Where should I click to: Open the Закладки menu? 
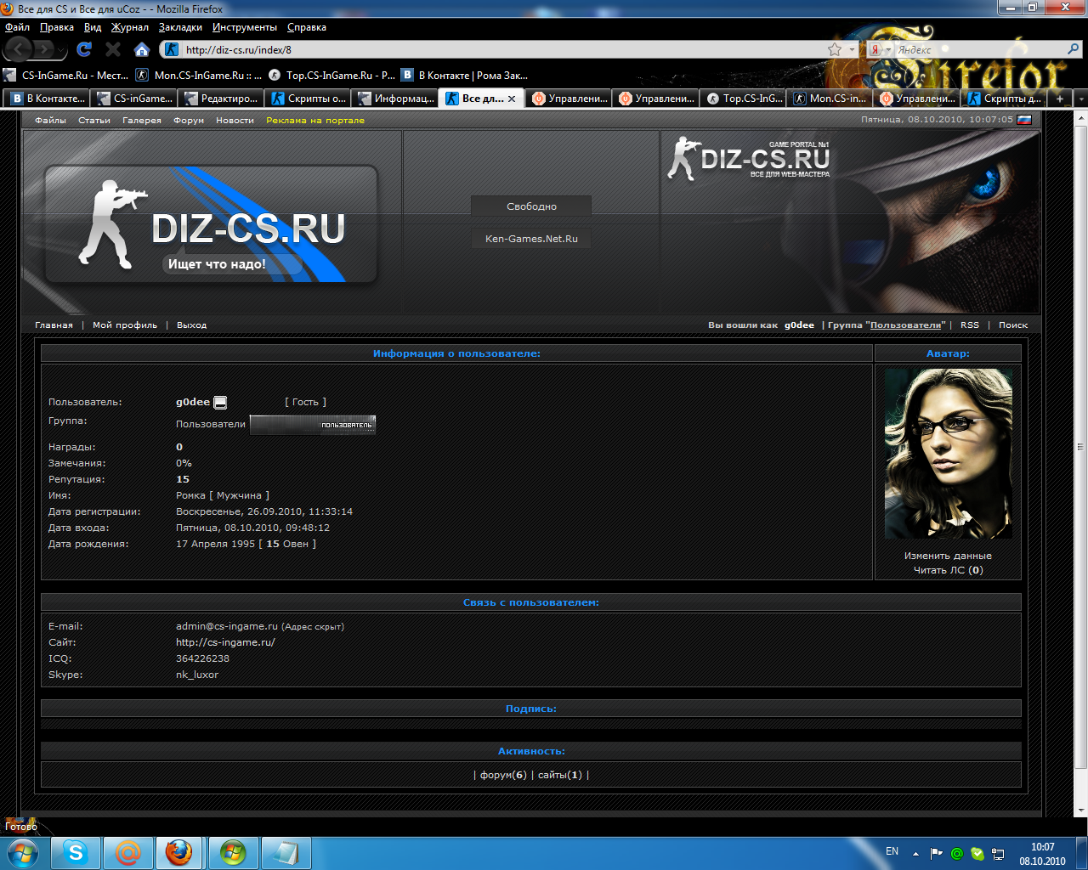pos(180,27)
